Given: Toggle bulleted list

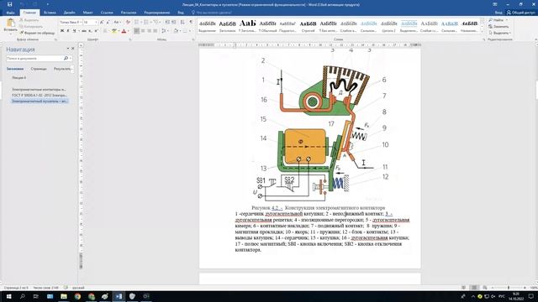Looking at the screenshot, I should 136,23.
